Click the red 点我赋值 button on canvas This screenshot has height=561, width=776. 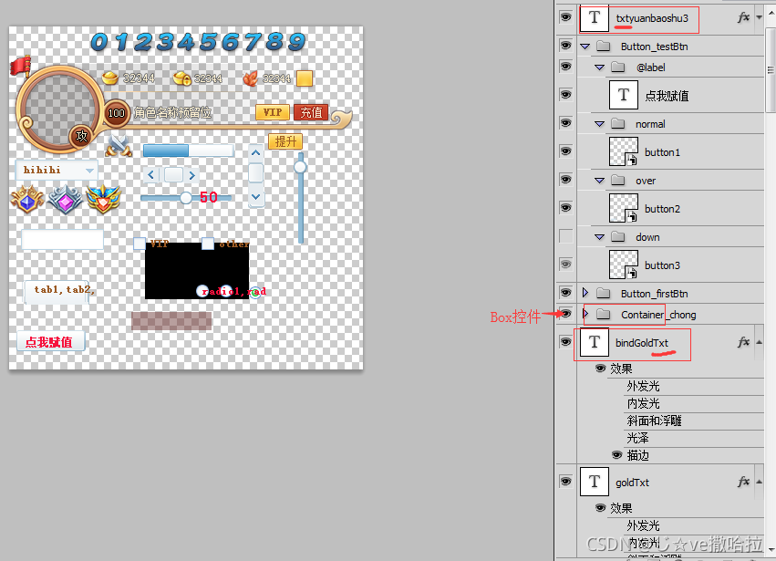50,342
